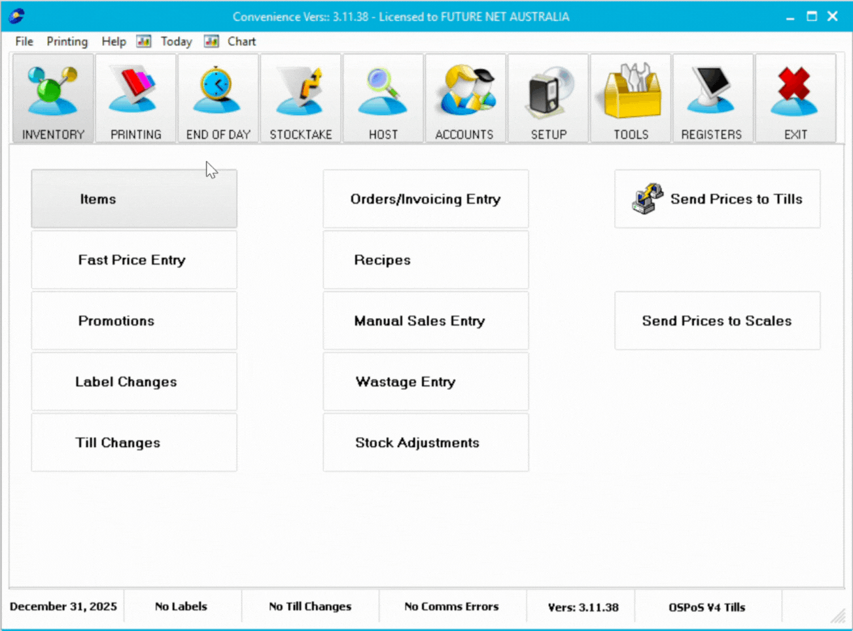The width and height of the screenshot is (853, 631).
Task: Open Stock Adjustments
Action: [425, 442]
